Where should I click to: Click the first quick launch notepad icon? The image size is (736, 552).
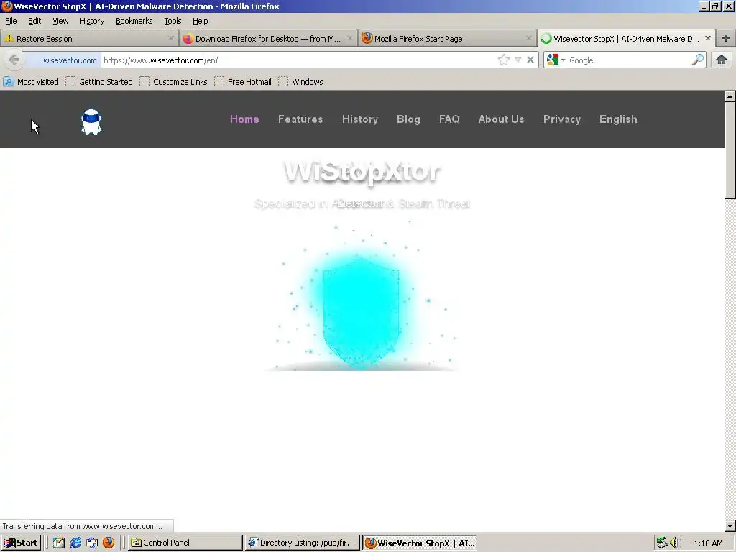(x=59, y=543)
